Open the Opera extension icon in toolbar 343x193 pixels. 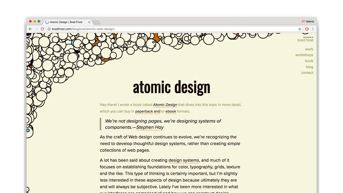pyautogui.click(x=307, y=29)
